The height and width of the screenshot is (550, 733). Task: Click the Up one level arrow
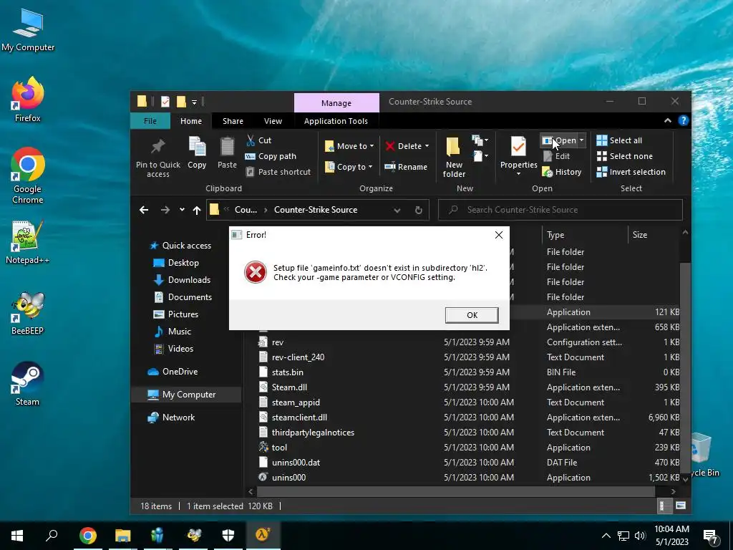[197, 210]
